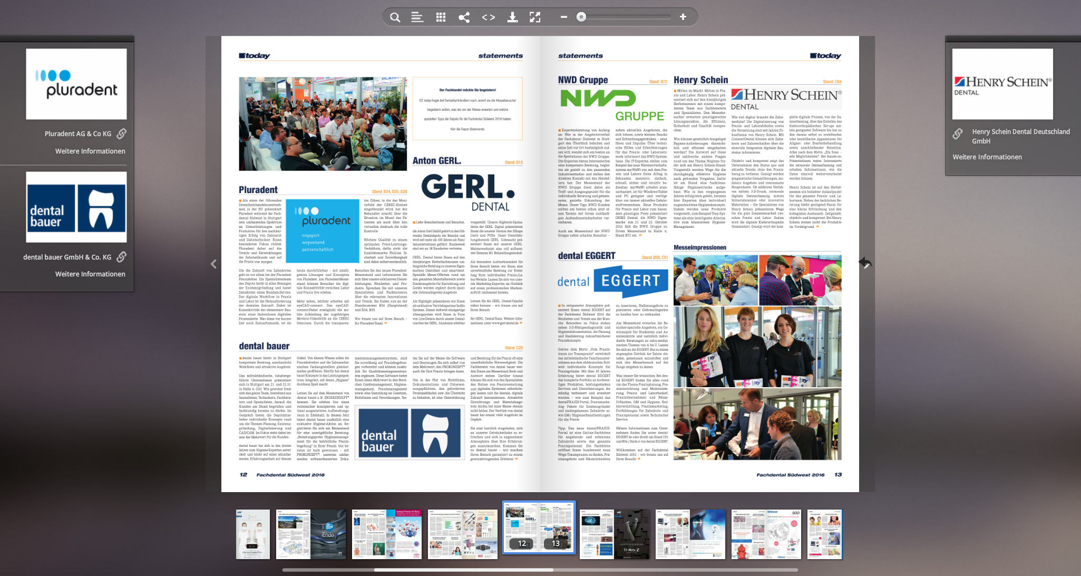Click the NWD GRUPPE green logo
The width and height of the screenshot is (1081, 576).
tap(612, 105)
